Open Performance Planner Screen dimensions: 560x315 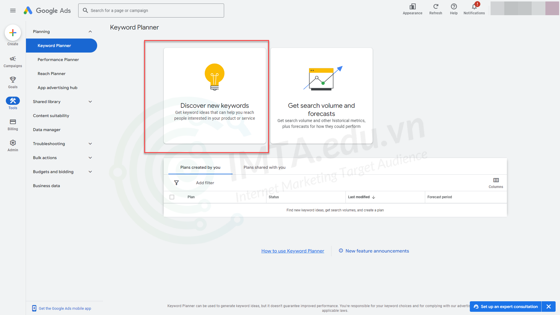click(x=58, y=60)
